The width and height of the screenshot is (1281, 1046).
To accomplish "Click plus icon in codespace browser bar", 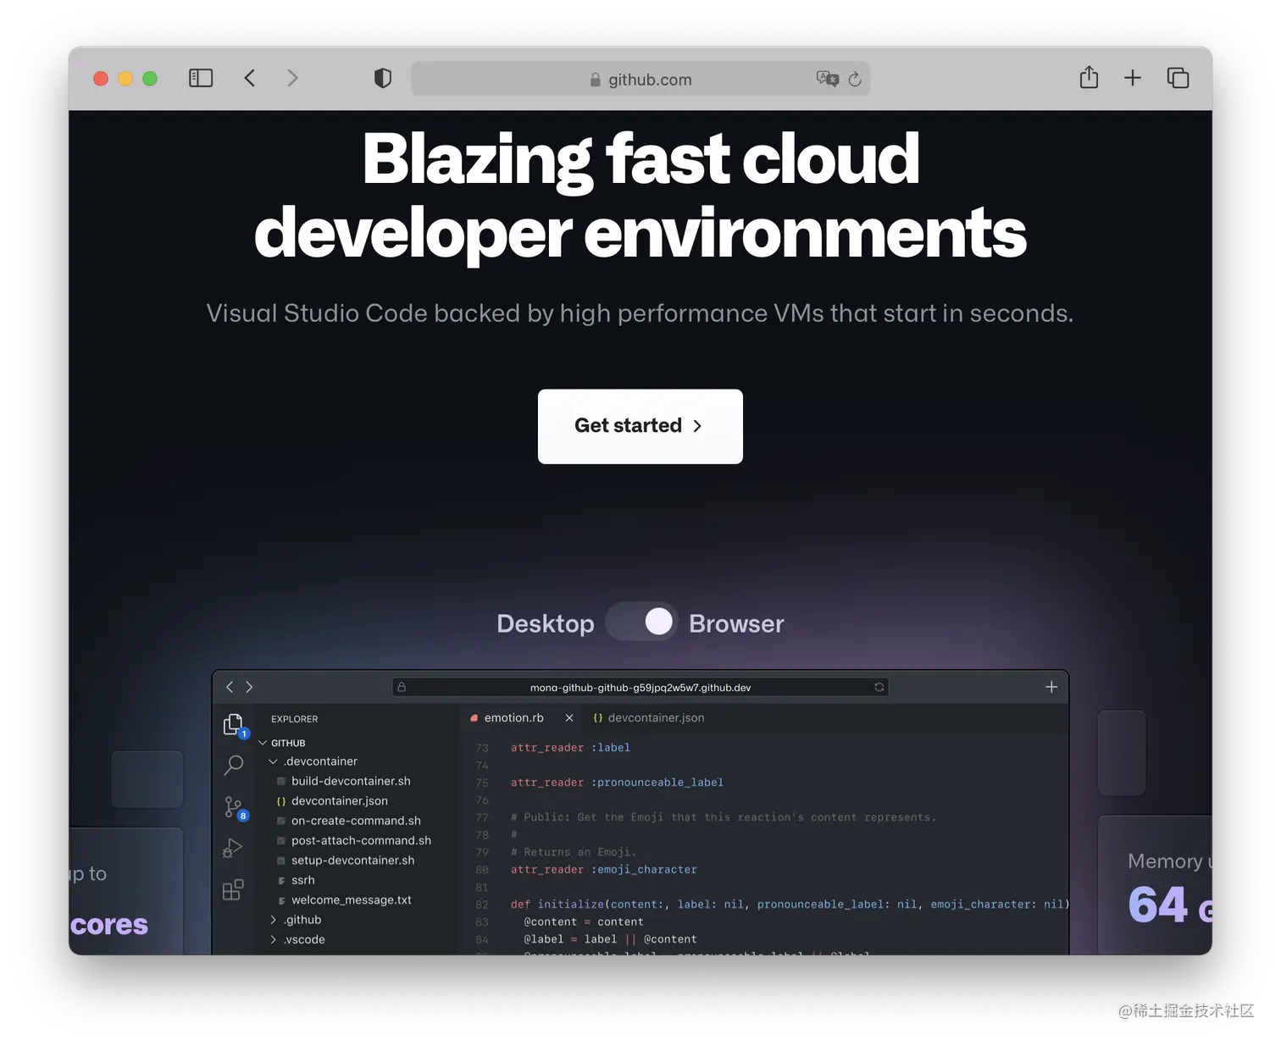I will click(x=1051, y=687).
